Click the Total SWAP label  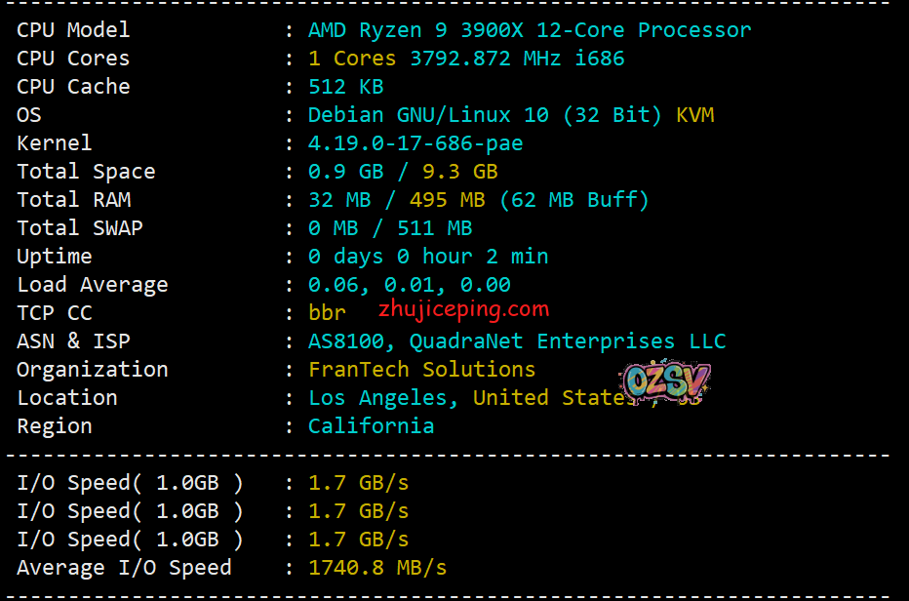[x=79, y=228]
